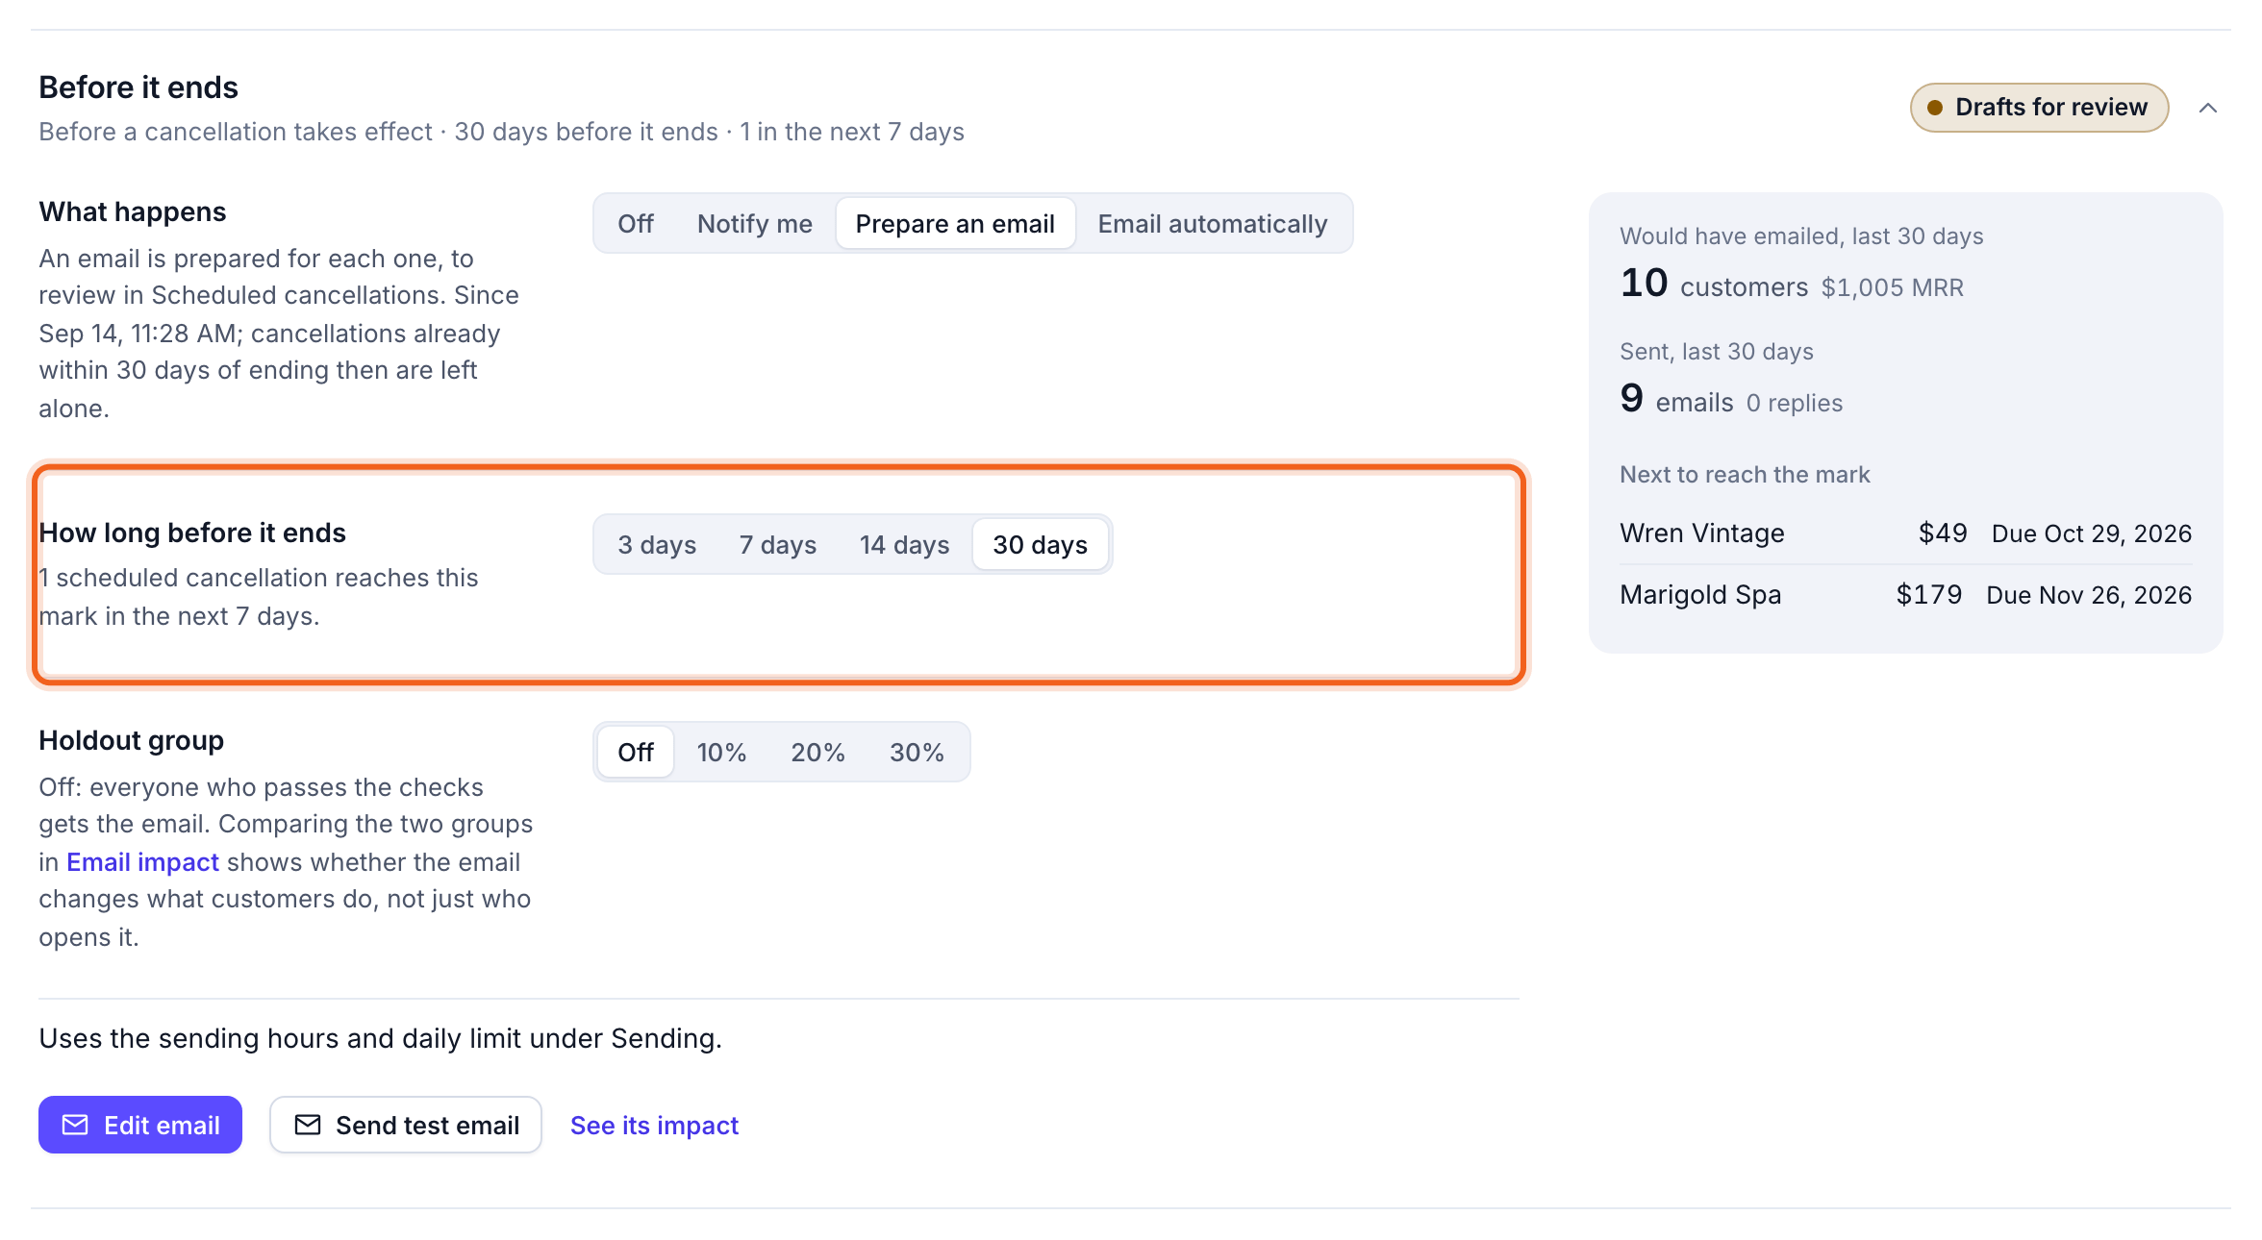Screen dimensions: 2262x1240
Task: Click the sending hours and daily limit note
Action: point(380,1039)
